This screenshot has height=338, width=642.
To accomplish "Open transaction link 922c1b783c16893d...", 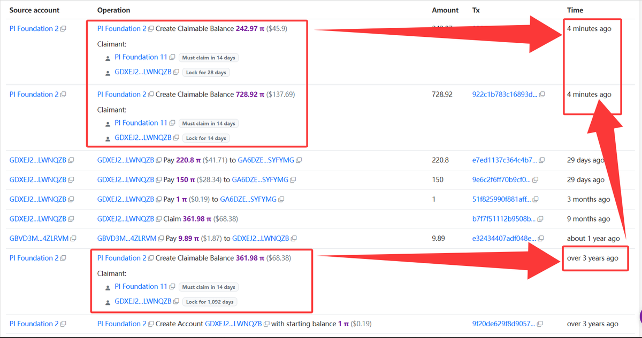I will (505, 95).
